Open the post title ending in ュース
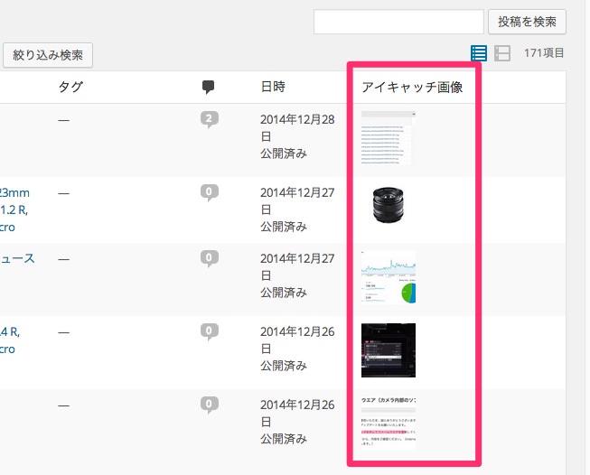 17,258
